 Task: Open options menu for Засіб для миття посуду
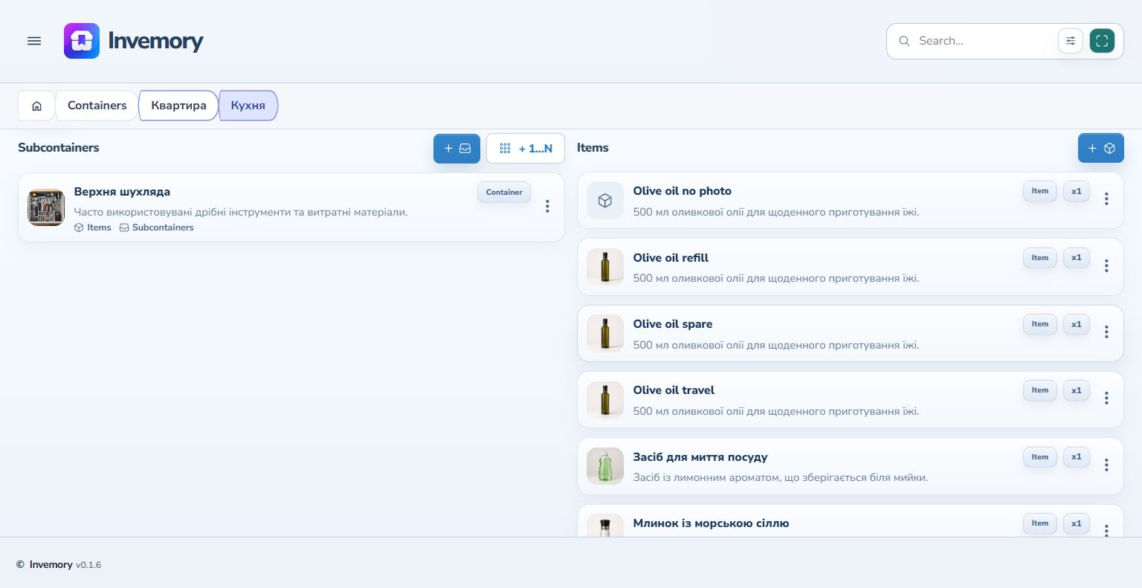pyautogui.click(x=1106, y=465)
